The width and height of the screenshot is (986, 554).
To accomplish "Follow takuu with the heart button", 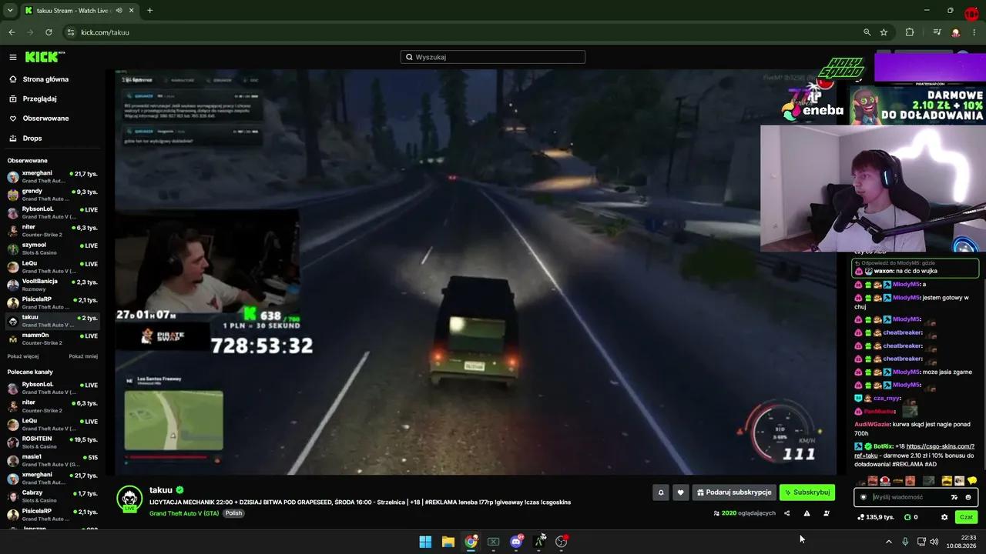I will tap(680, 492).
